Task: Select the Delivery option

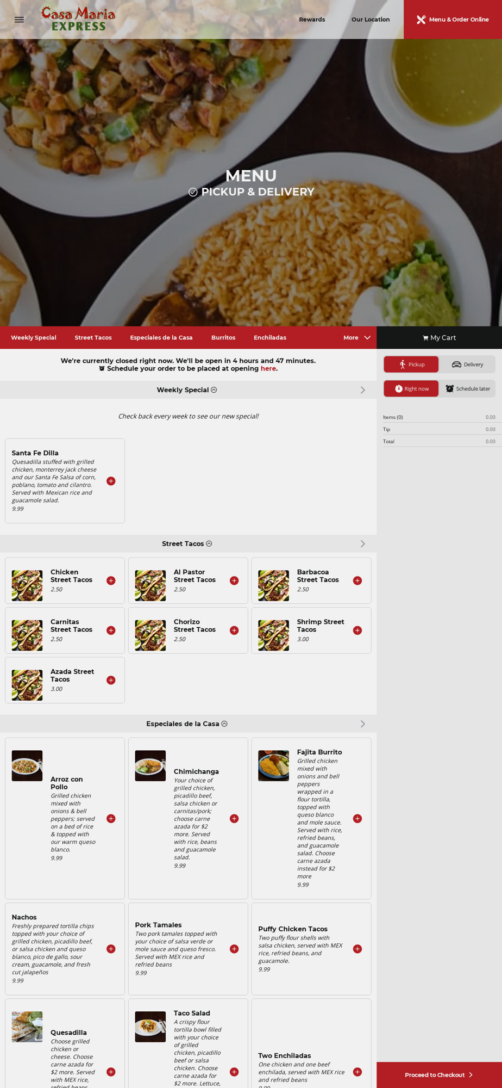Action: pyautogui.click(x=467, y=364)
